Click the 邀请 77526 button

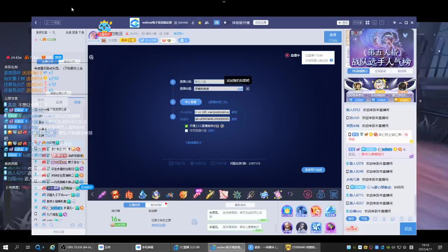pyautogui.click(x=332, y=37)
